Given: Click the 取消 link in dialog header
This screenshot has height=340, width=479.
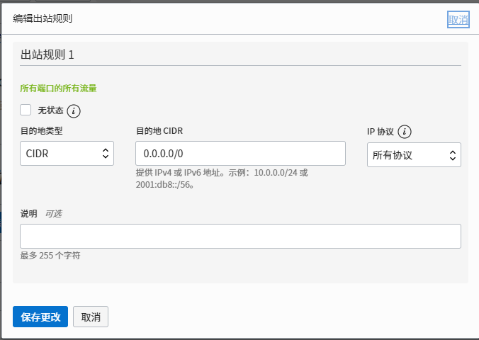Looking at the screenshot, I should 458,20.
